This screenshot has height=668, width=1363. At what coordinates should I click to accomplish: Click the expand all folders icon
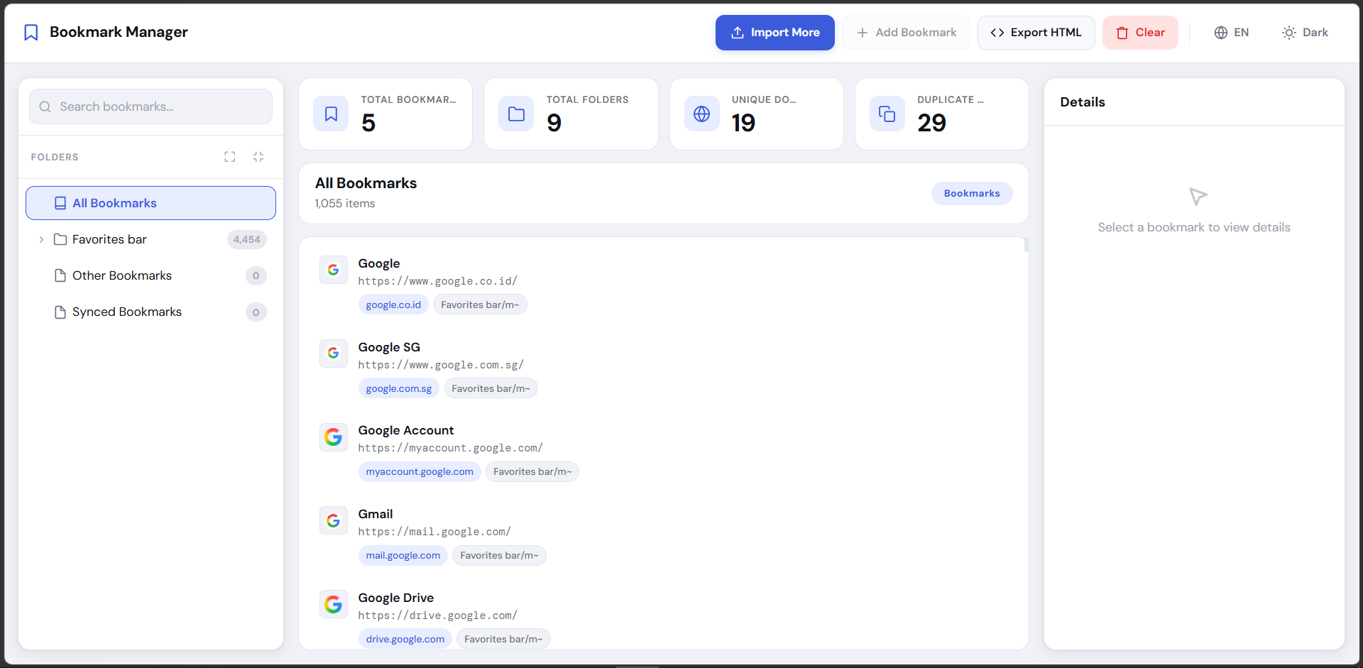(x=230, y=157)
